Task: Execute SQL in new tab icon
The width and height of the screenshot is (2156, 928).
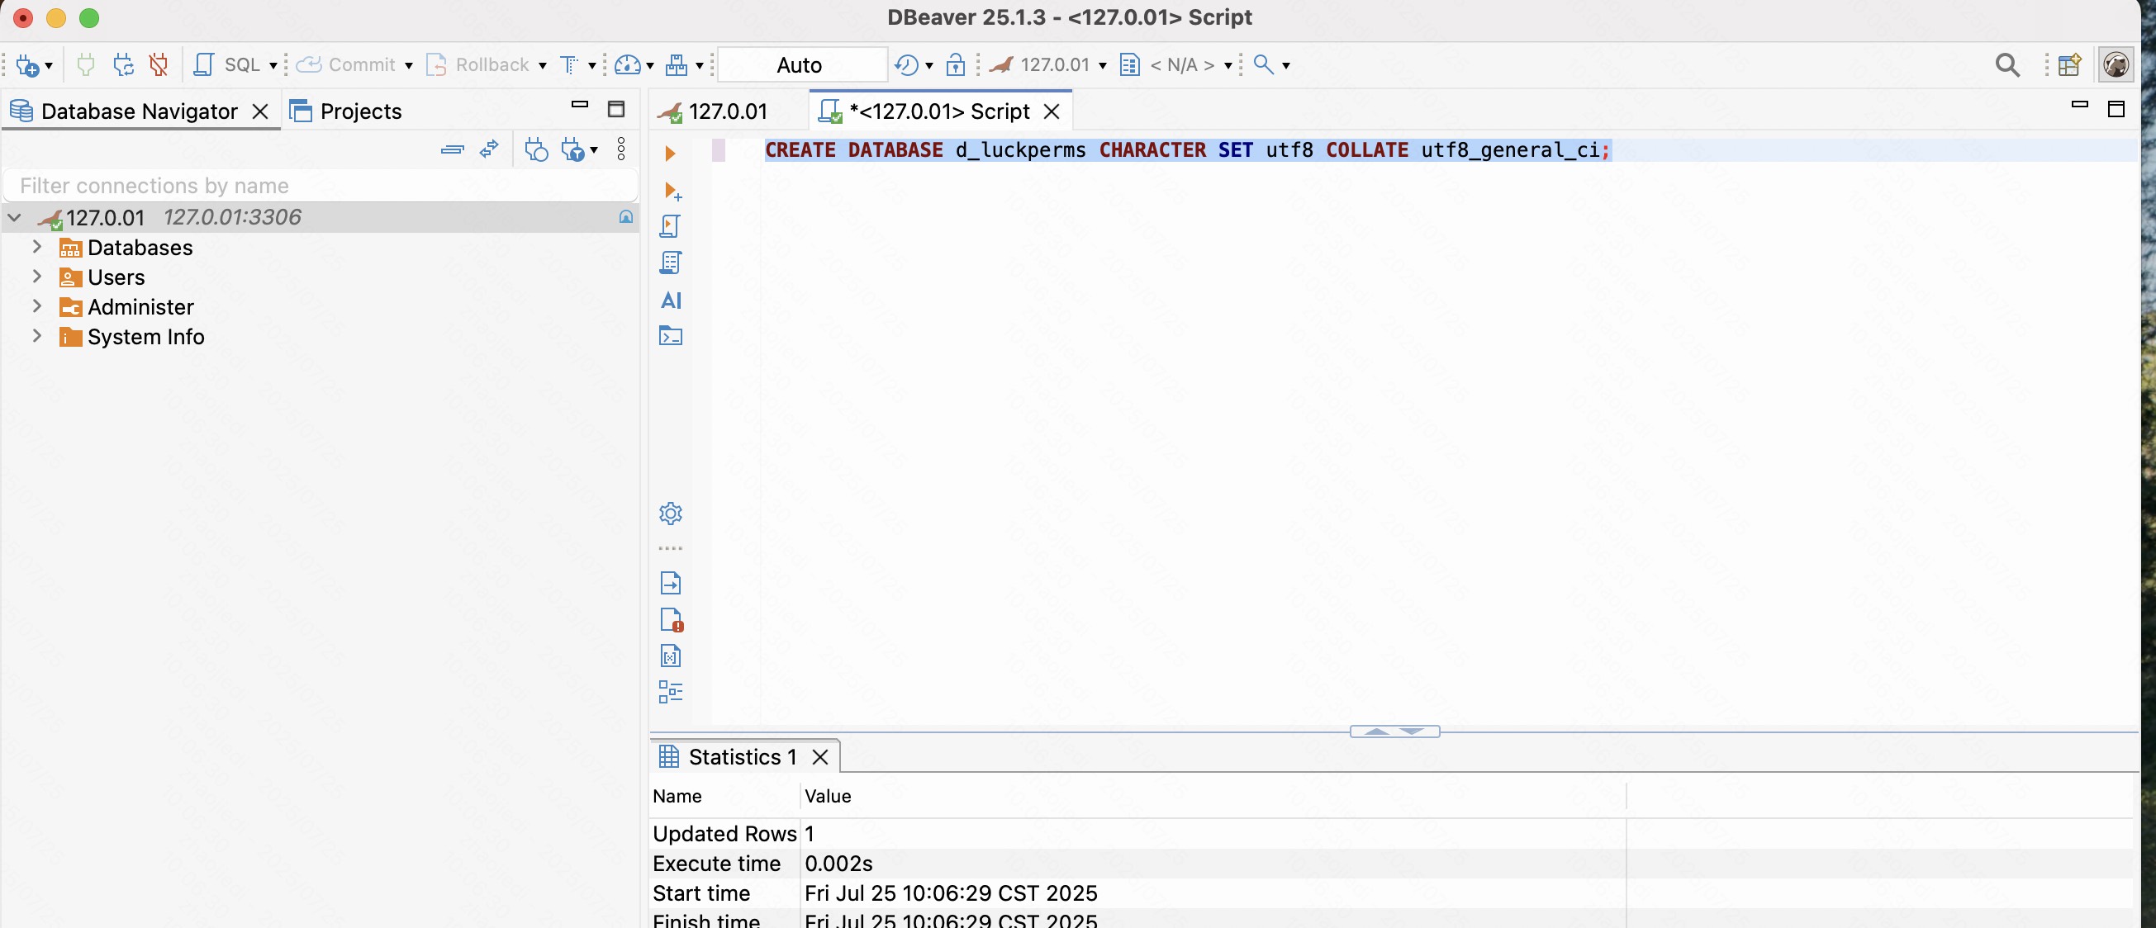Action: tap(672, 192)
